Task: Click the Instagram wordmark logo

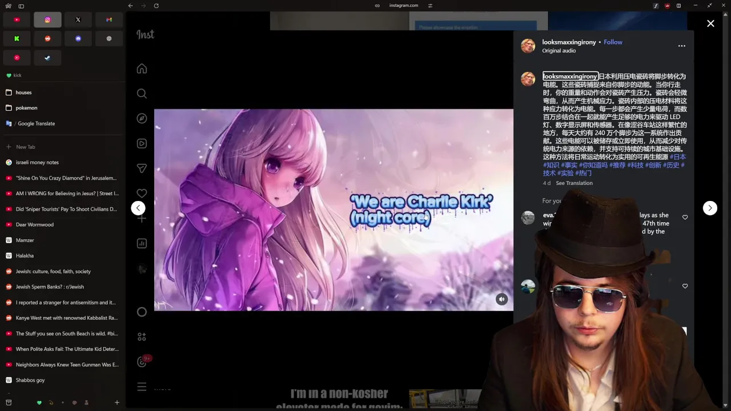Action: click(145, 34)
